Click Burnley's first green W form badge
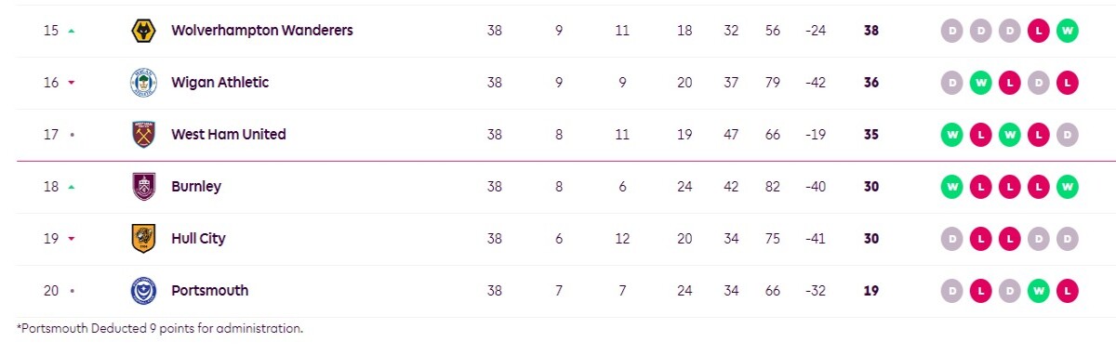Screen dimensions: 1116x355 tap(951, 187)
